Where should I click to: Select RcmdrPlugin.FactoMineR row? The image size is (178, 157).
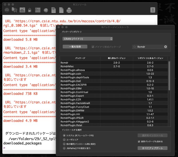click(114, 103)
